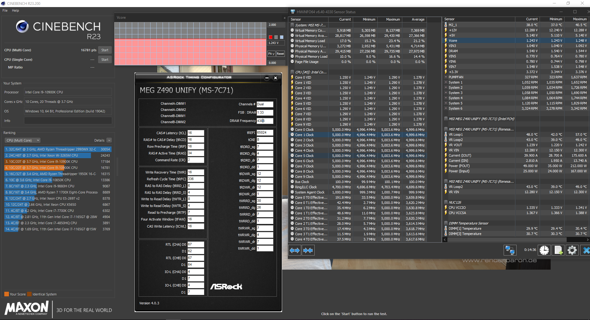Click the HWiNFO64 title bar icon

pyautogui.click(x=293, y=12)
